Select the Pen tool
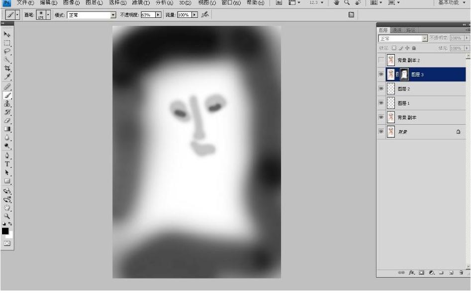Viewport: 471px width, 293px height. [7, 155]
